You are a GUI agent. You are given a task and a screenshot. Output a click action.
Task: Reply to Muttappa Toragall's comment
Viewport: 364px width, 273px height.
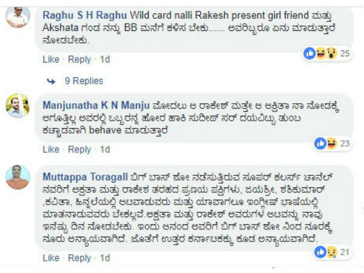tap(79, 258)
